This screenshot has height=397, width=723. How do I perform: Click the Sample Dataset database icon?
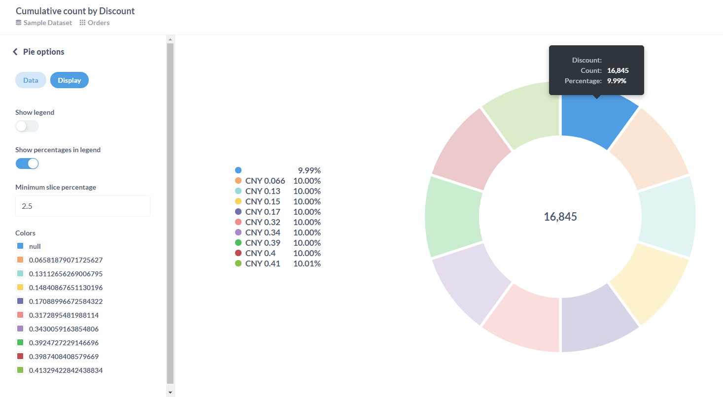pyautogui.click(x=17, y=23)
